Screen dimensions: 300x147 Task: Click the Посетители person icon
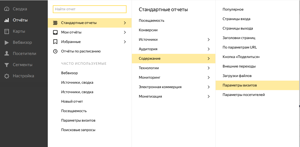pyautogui.click(x=7, y=54)
